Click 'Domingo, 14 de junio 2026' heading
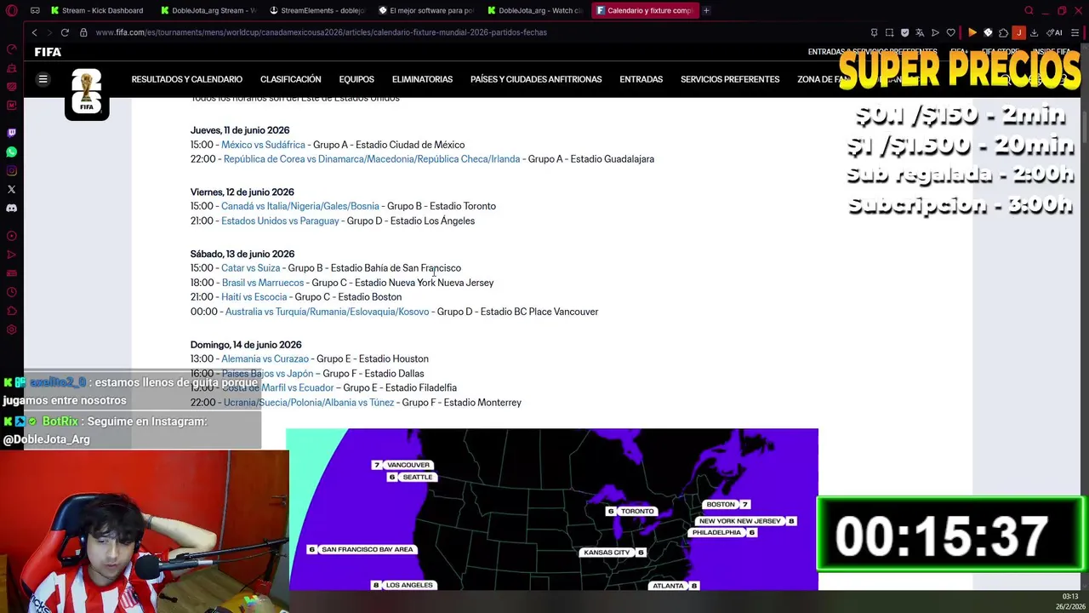This screenshot has height=613, width=1089. [x=246, y=345]
